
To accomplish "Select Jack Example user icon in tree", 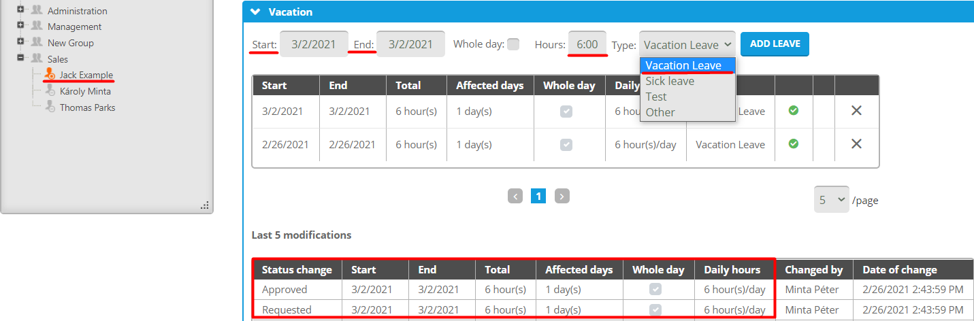I will coord(50,75).
